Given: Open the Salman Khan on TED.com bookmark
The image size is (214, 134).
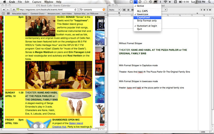Looking at the screenshot, I should (x=86, y=14).
